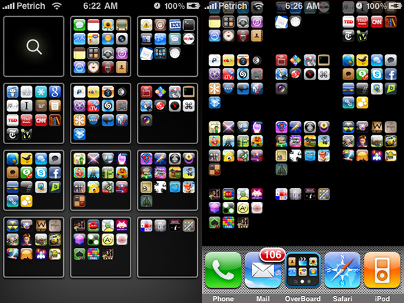Open the Weather app icon
This screenshot has width=404, height=303.
(108, 39)
